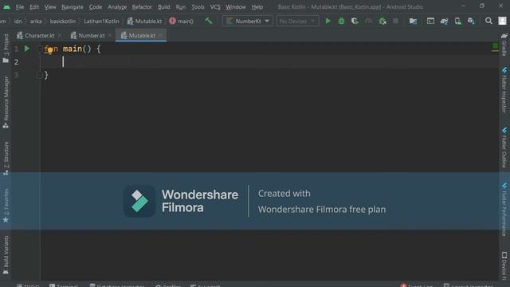Close the Character.kt tab
The width and height of the screenshot is (510, 287).
(x=60, y=35)
